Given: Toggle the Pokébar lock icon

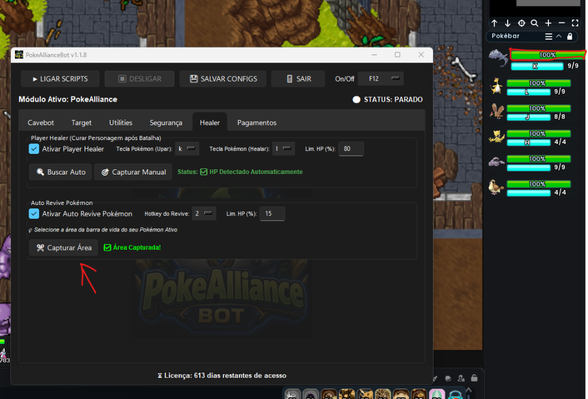Looking at the screenshot, I should [x=570, y=36].
